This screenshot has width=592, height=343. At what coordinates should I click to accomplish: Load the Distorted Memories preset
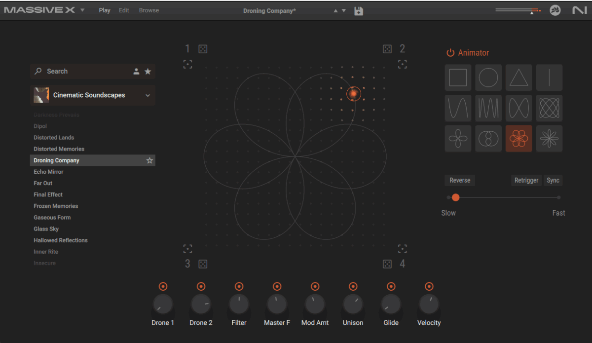click(59, 149)
